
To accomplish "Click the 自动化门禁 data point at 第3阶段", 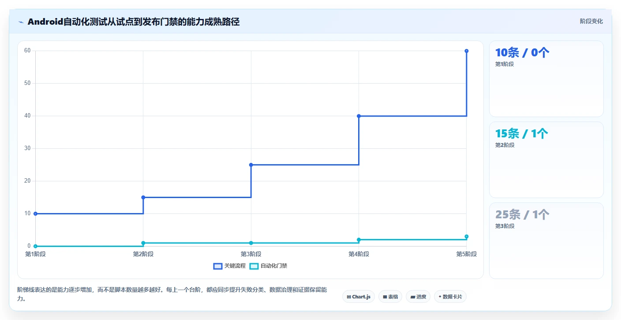I will pos(251,243).
